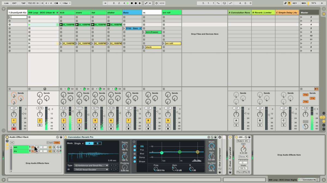Save the Utility device preset

coord(249,137)
